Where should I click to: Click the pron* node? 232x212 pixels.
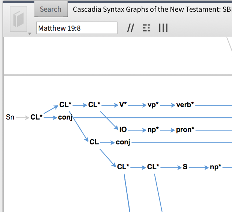point(185,129)
